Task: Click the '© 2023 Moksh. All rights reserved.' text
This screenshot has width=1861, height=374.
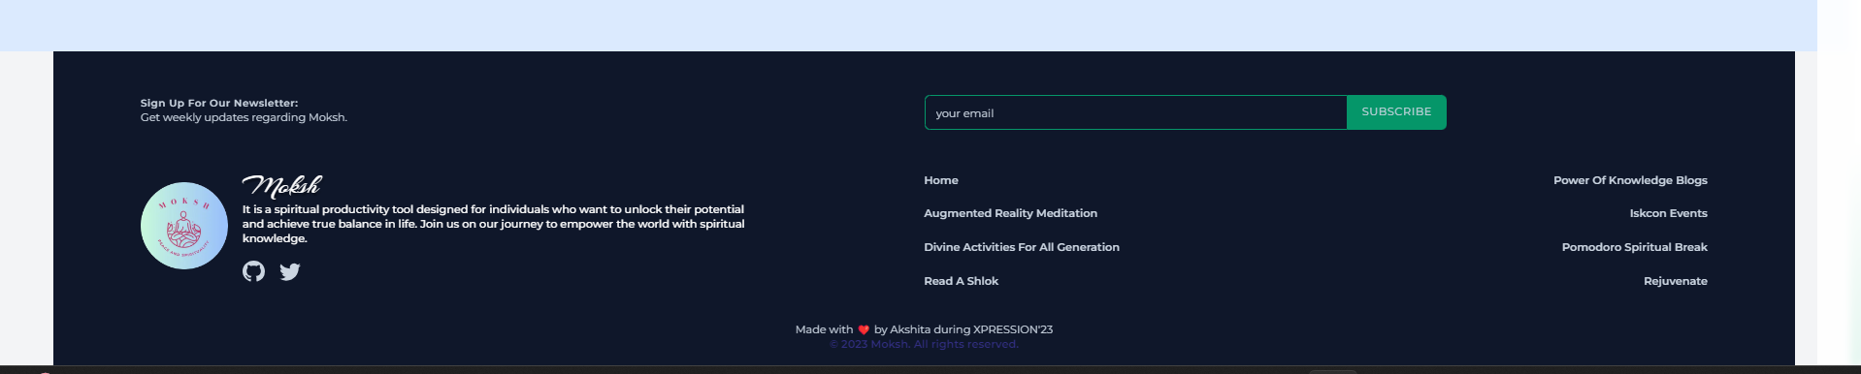Action: click(x=924, y=344)
